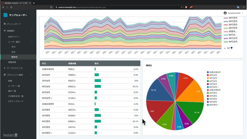
Task: Toggle 40代女性 series in area chart legend
Action: pos(231,42)
